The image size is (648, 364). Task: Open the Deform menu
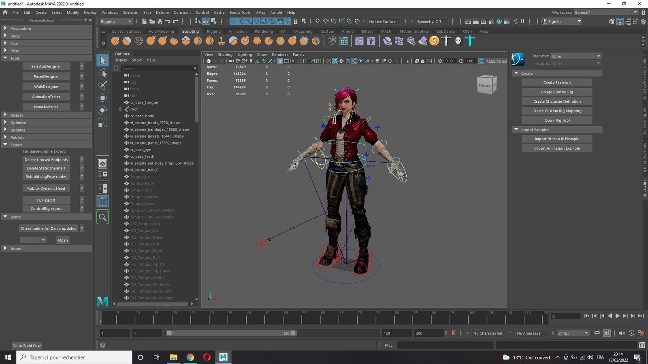click(x=162, y=13)
